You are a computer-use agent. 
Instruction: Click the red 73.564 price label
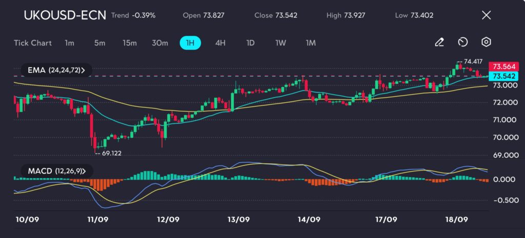coord(502,67)
